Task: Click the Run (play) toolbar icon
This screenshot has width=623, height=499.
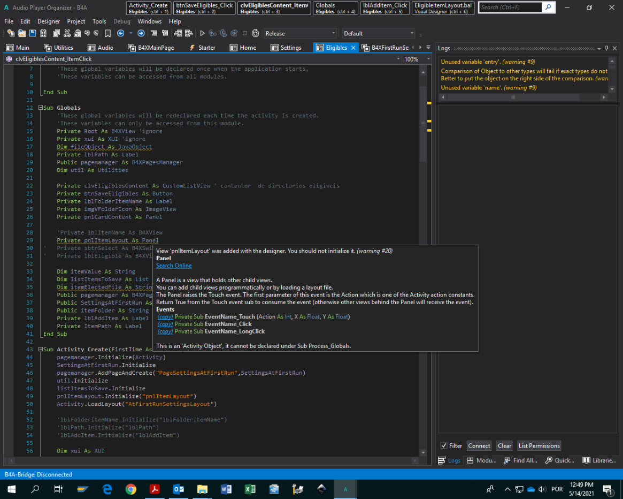Action: tap(203, 33)
